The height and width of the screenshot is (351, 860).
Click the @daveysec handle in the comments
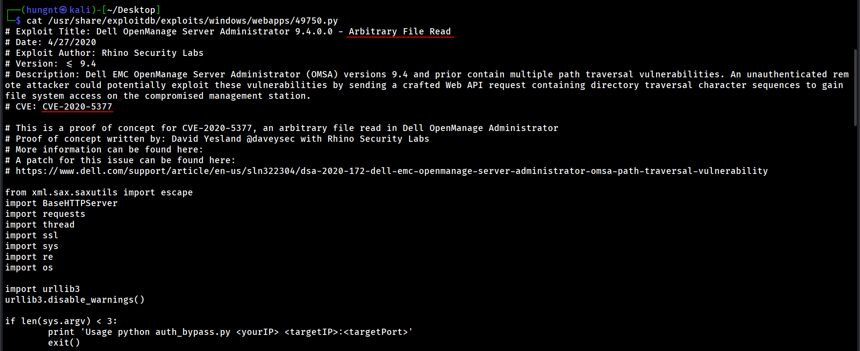tap(271, 139)
